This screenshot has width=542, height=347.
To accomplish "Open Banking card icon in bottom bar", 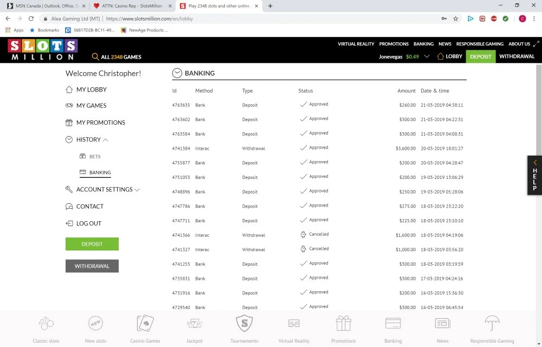I will (393, 324).
